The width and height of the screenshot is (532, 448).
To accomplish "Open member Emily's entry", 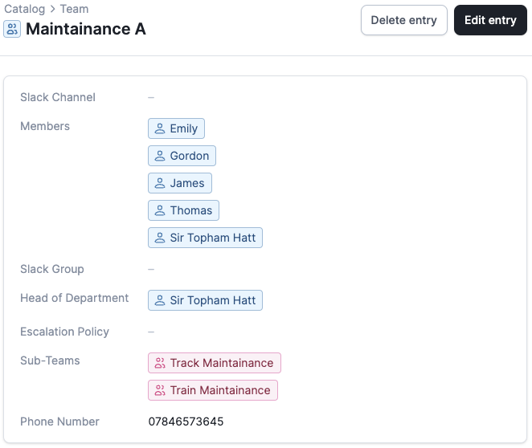I will pos(183,128).
